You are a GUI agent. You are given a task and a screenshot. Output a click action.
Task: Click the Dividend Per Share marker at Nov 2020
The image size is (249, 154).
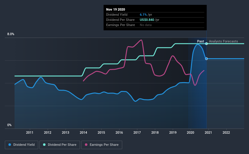tap(206, 44)
